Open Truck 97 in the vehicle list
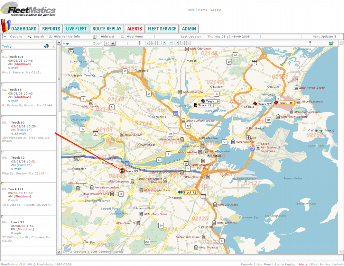Viewport: 344px width, 266px height. [x=18, y=222]
